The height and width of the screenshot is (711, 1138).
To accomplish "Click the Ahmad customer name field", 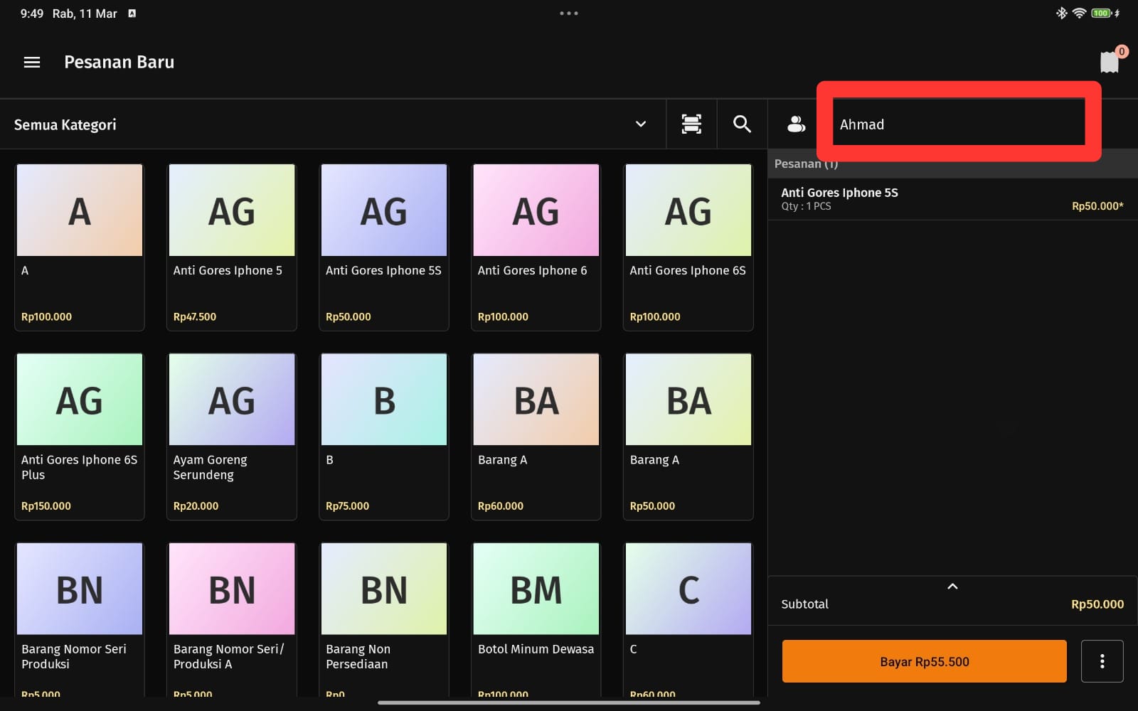I will point(958,124).
